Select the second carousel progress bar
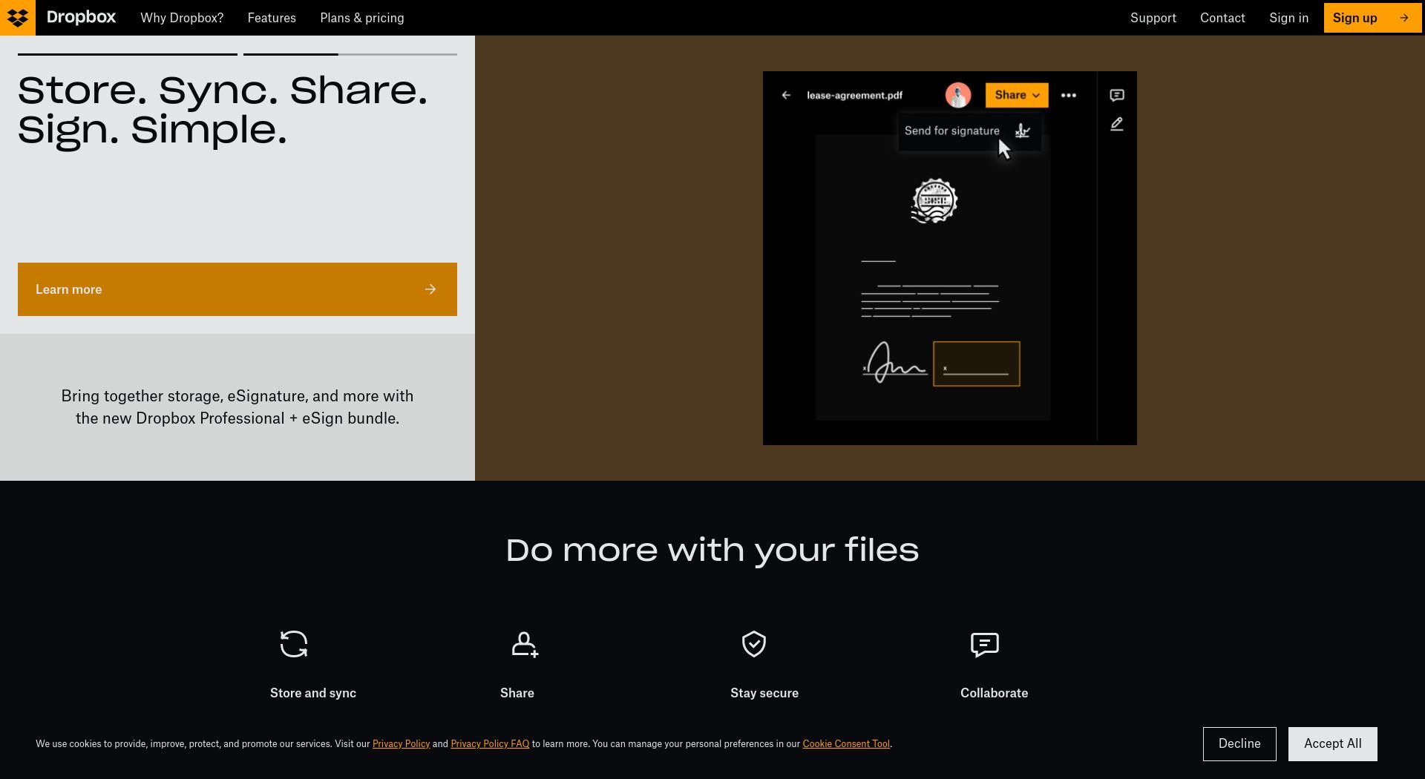The image size is (1425, 779). coord(350,54)
